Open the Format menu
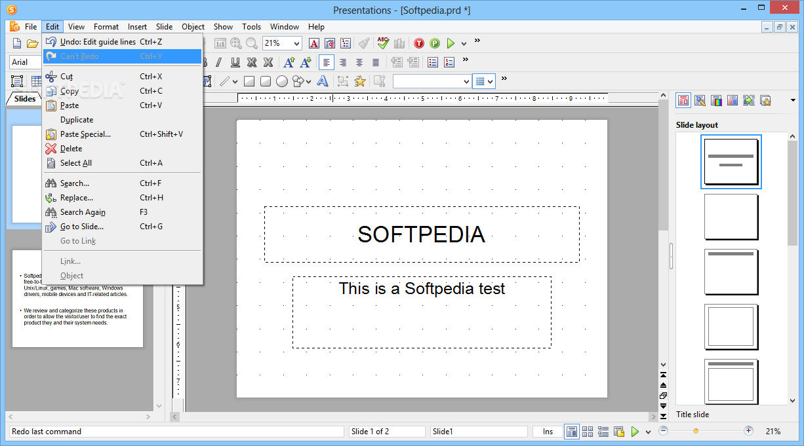Viewport: 804px width, 446px height. [106, 27]
